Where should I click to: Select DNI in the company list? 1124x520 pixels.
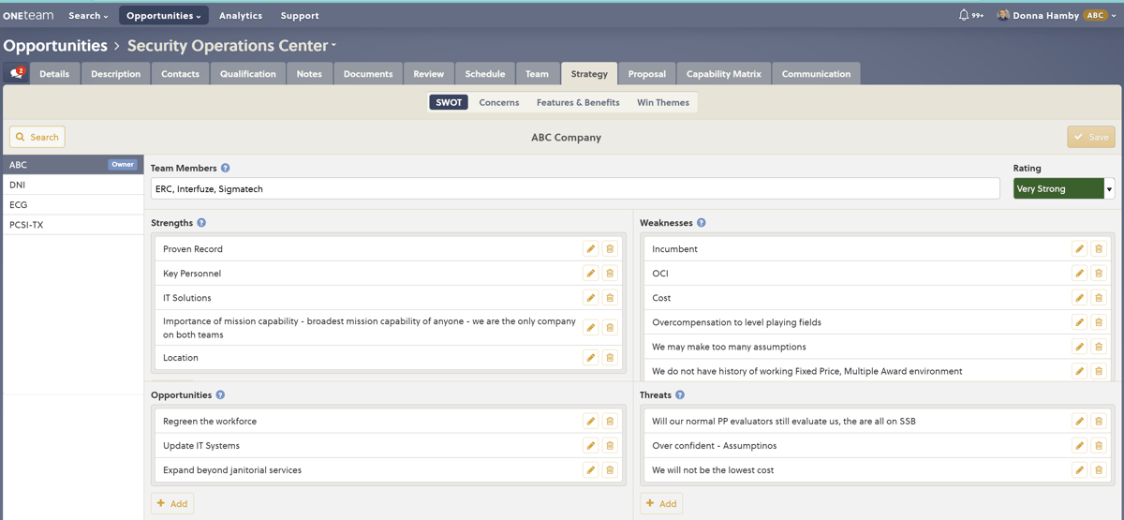pos(72,185)
